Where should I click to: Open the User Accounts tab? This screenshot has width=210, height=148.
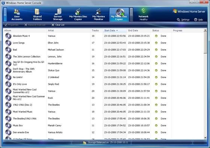(17, 15)
